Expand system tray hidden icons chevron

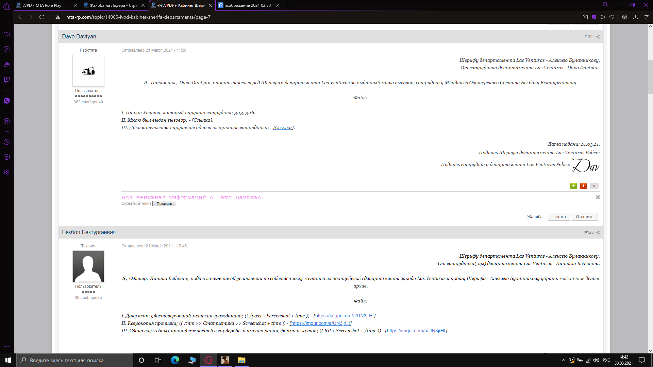[x=564, y=360]
